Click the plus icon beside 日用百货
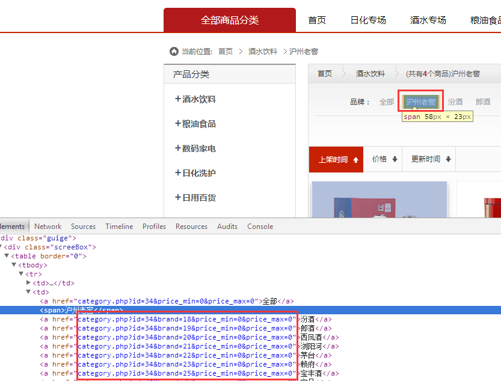The image size is (501, 381). (x=178, y=198)
